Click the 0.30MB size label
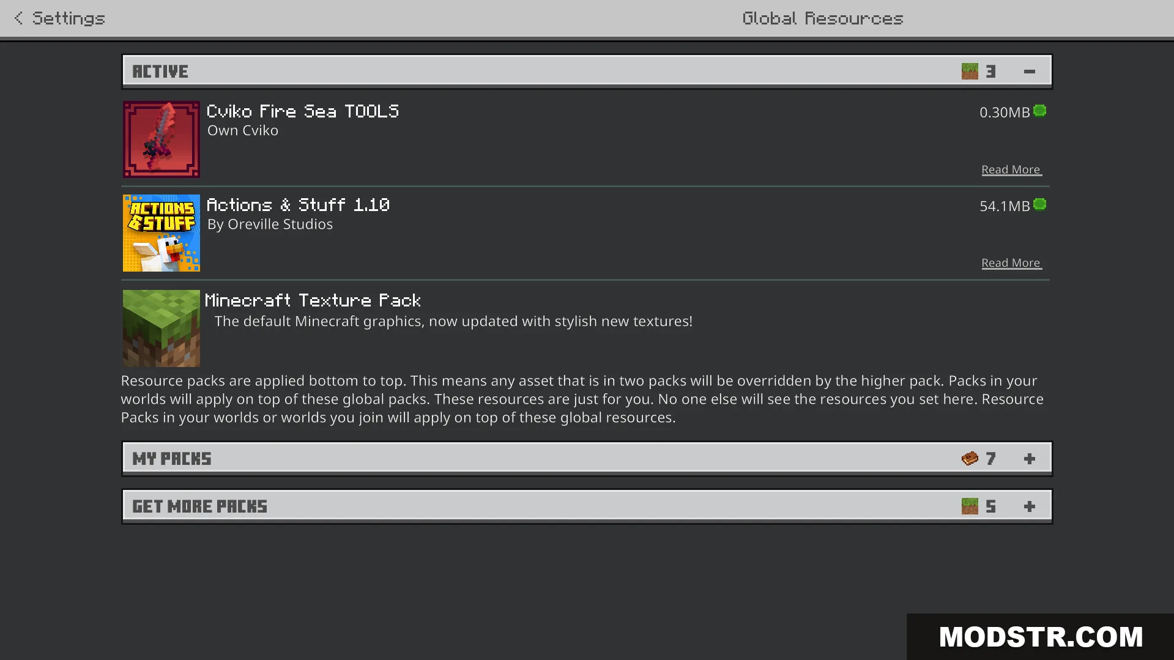1174x660 pixels. click(1005, 113)
